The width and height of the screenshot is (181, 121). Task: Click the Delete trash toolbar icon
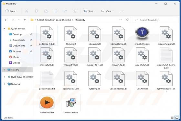click(75, 11)
